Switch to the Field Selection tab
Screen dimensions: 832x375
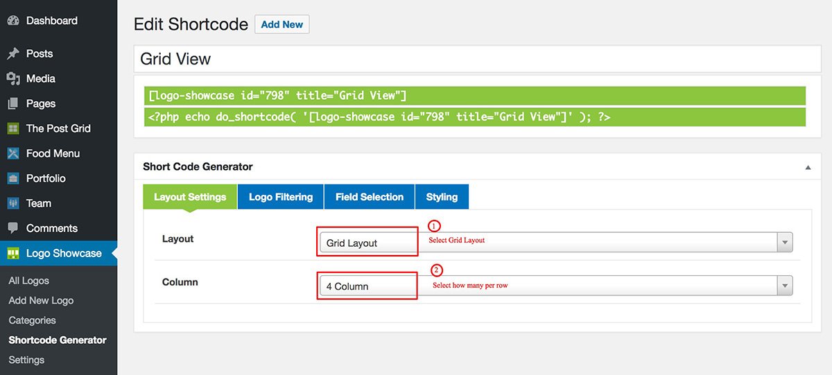point(370,197)
